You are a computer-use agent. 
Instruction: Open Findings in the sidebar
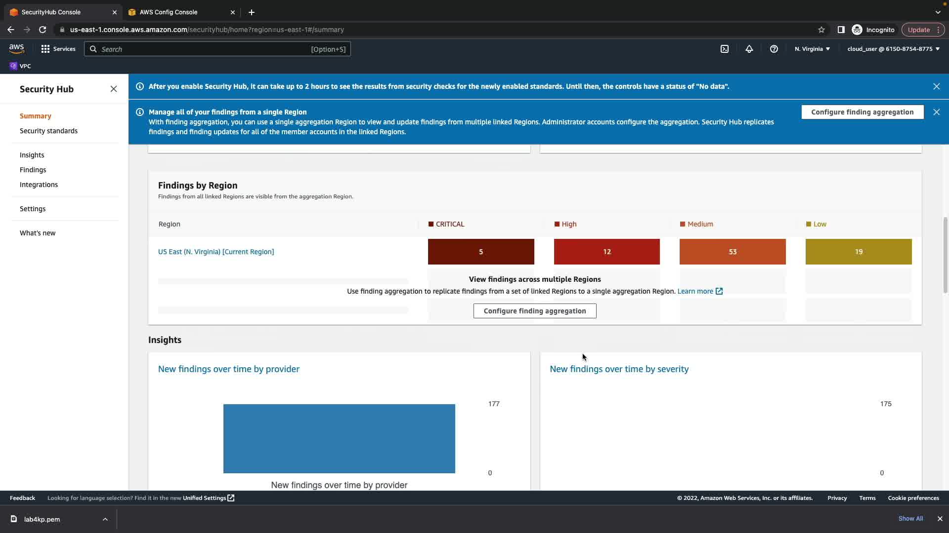pyautogui.click(x=33, y=170)
